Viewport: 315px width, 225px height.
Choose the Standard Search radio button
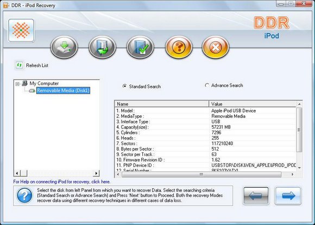click(124, 86)
